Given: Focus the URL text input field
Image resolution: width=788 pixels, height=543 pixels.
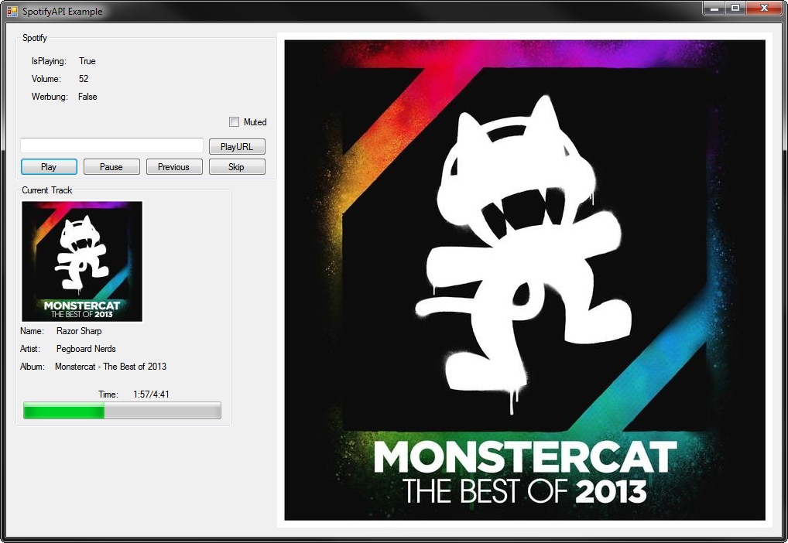Looking at the screenshot, I should (x=111, y=145).
